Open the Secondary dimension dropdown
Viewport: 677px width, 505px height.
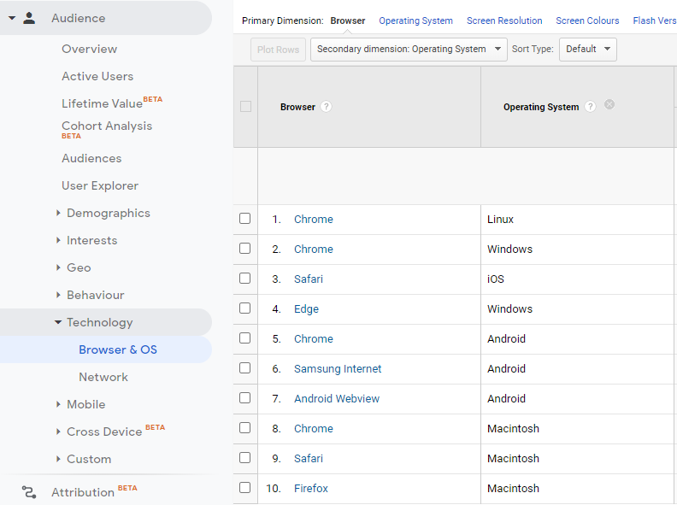[409, 50]
